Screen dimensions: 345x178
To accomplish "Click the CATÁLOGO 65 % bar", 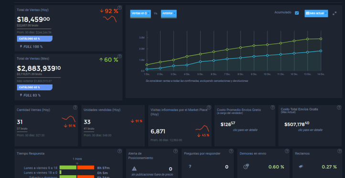I will click(x=34, y=88).
